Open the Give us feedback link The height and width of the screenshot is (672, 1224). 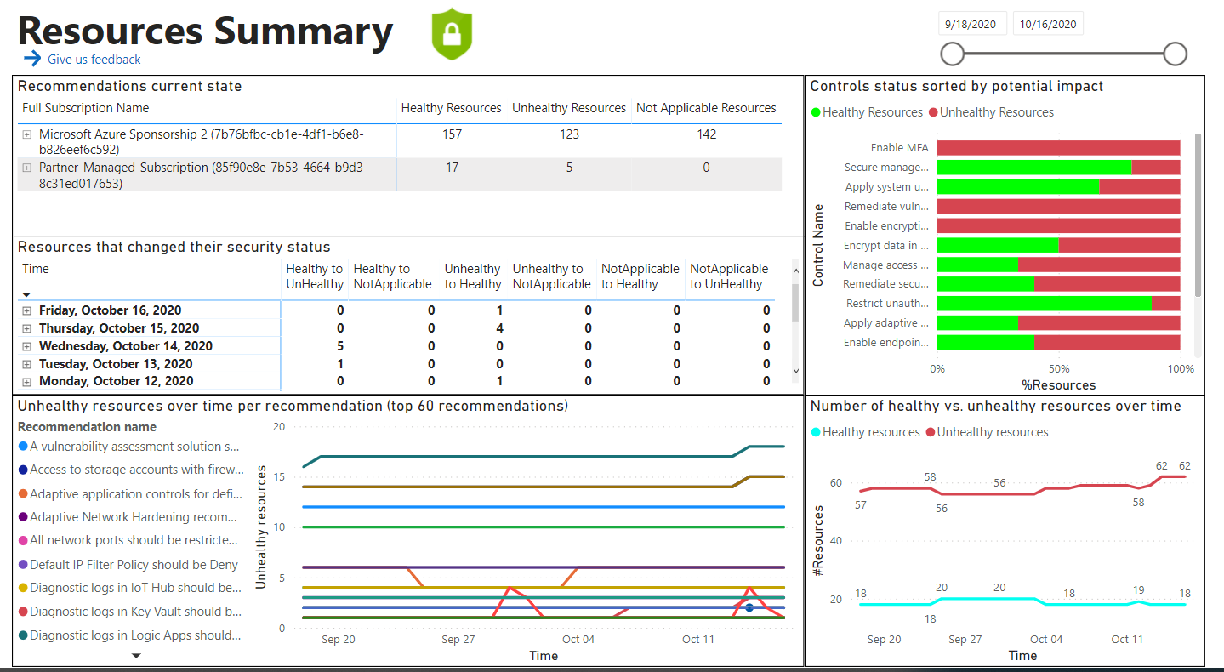[x=94, y=60]
